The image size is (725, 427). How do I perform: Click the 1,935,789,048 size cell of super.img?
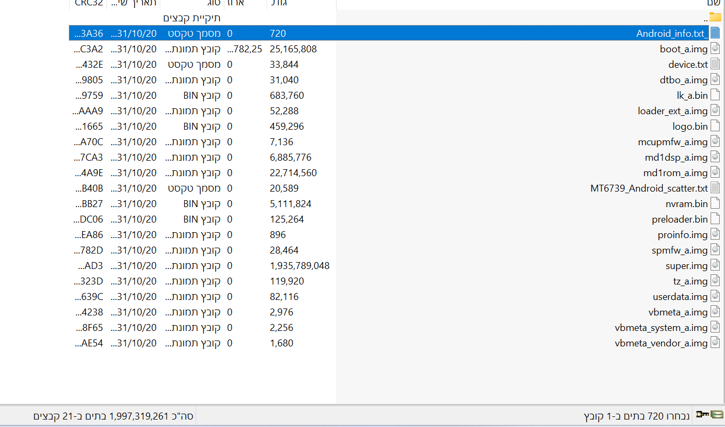point(300,266)
